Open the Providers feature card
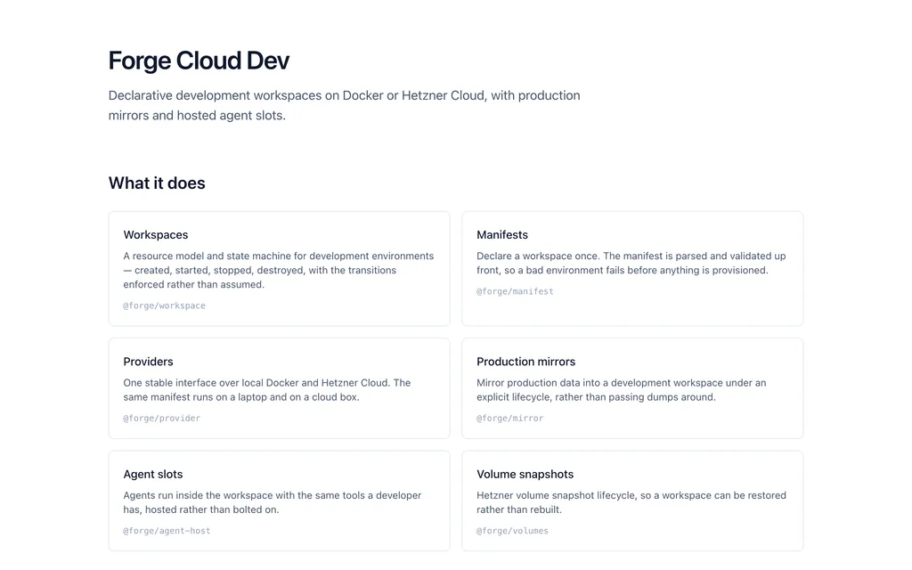Screen dimensions: 912x570 pyautogui.click(x=279, y=388)
